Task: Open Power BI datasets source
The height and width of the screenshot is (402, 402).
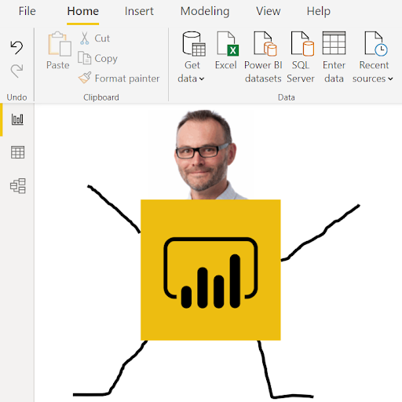Action: 263,57
